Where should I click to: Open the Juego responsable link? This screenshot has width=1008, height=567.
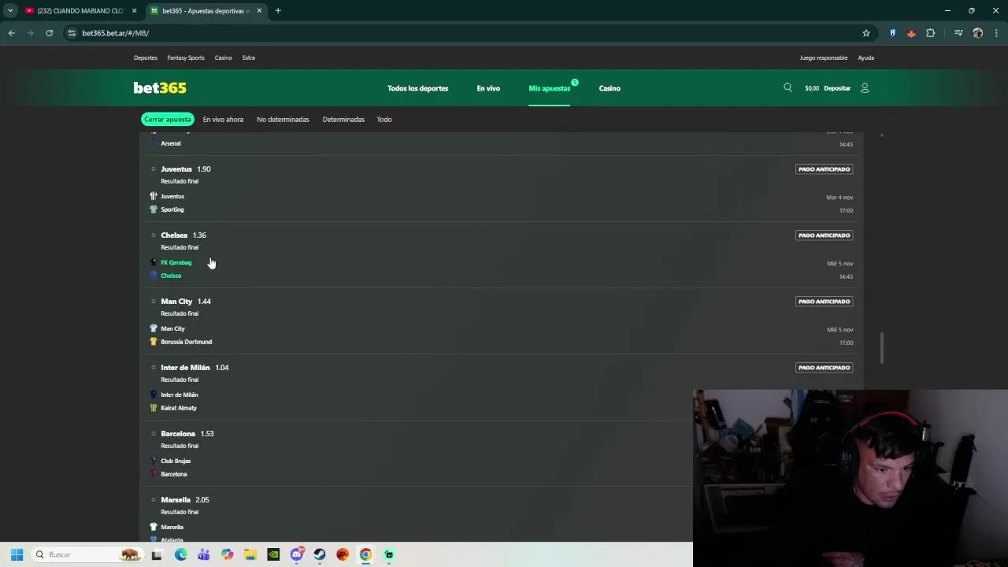tap(824, 57)
